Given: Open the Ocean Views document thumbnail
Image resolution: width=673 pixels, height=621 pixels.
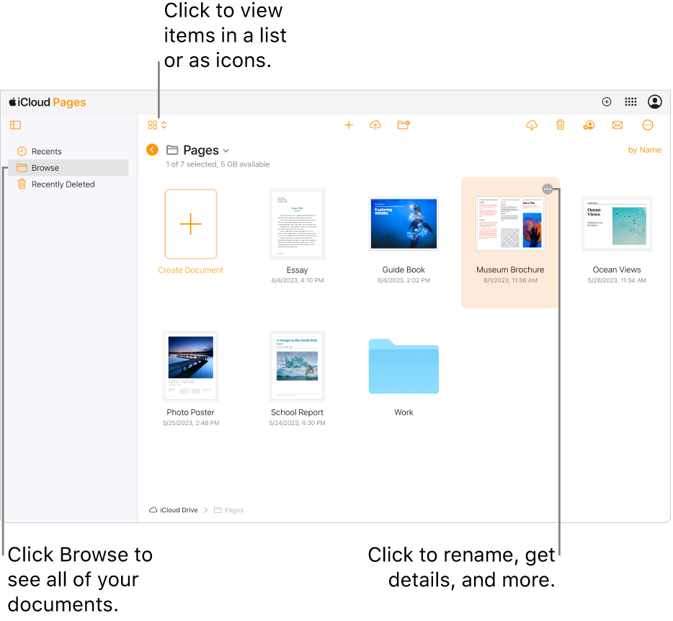Looking at the screenshot, I should point(617,223).
